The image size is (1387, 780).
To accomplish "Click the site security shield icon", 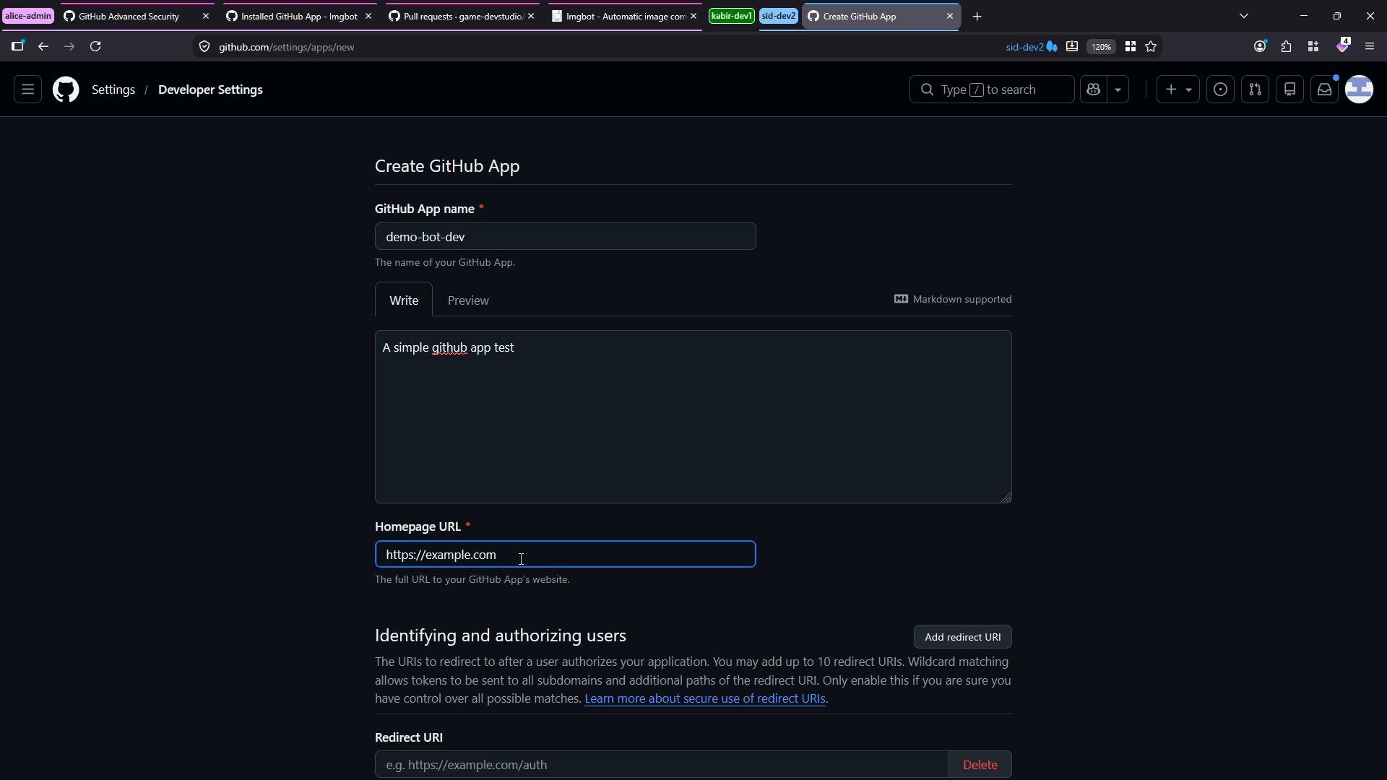I will [204, 46].
